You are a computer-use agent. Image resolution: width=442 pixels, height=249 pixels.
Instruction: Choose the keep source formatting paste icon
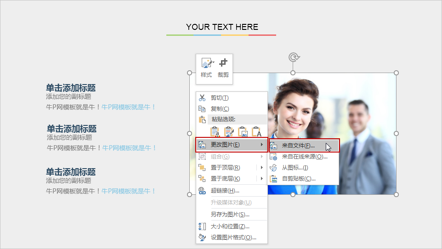pos(229,132)
